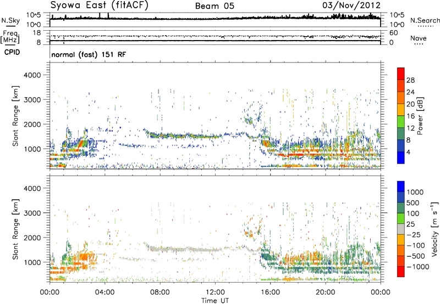
Task: Click the 'Slant Range [km]' label of Velocity panel
Action: click(x=15, y=229)
